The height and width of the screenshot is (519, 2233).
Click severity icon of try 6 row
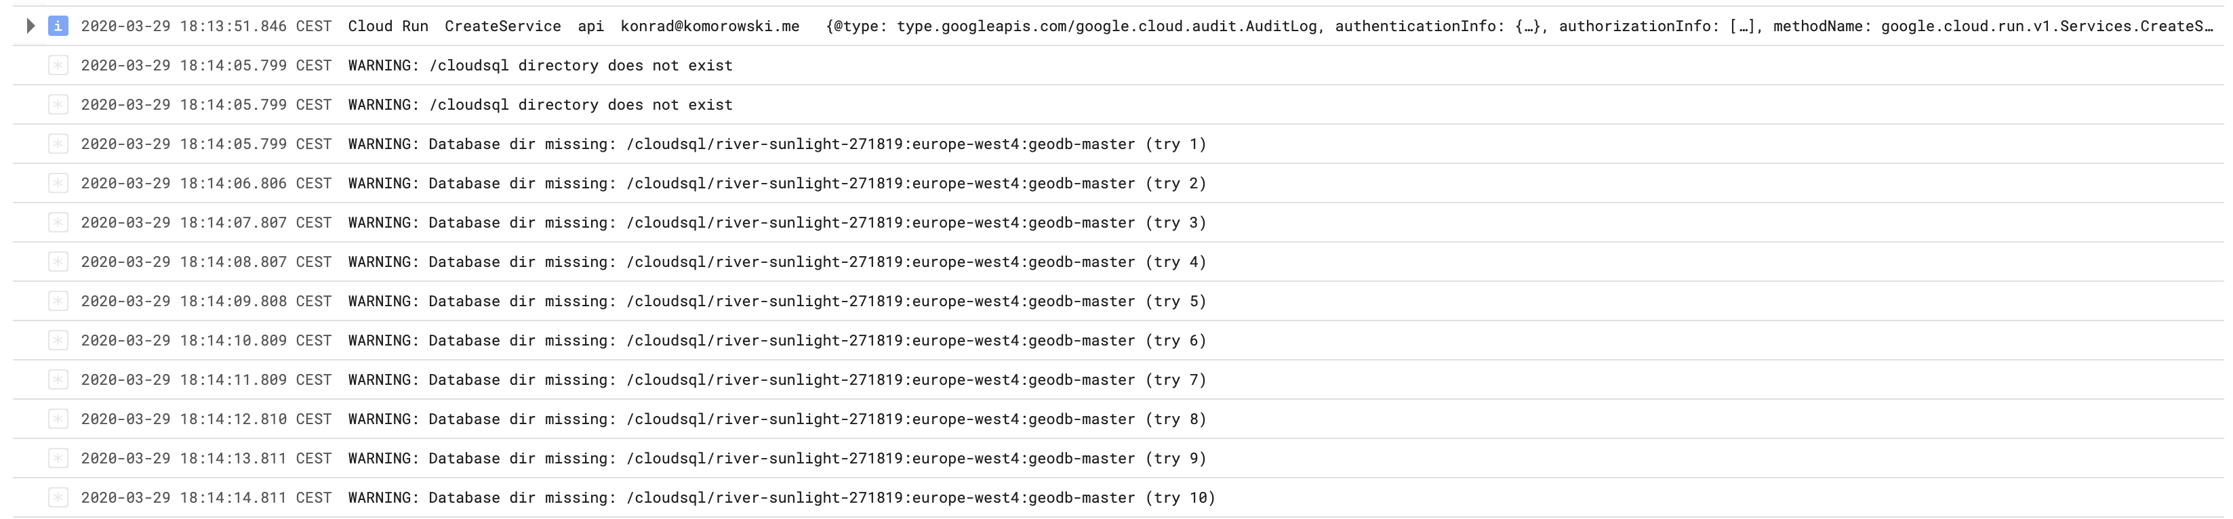click(x=58, y=341)
